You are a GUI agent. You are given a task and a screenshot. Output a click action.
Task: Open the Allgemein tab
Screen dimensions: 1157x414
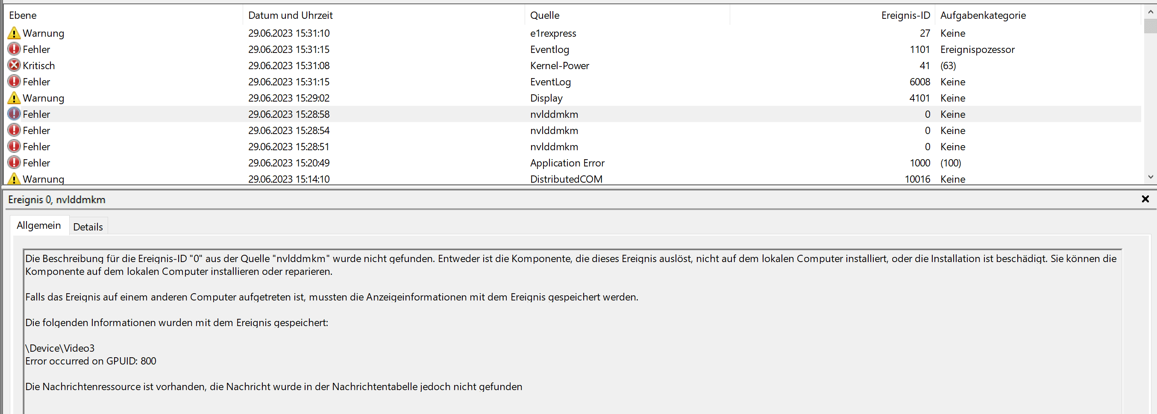pyautogui.click(x=38, y=225)
